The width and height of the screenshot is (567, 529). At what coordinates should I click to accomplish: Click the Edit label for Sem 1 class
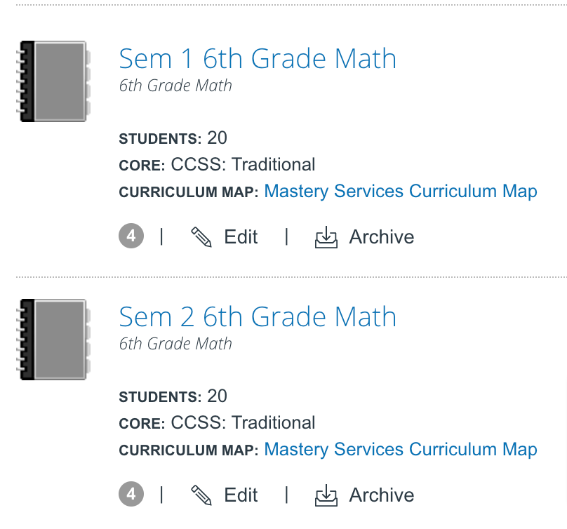[241, 237]
